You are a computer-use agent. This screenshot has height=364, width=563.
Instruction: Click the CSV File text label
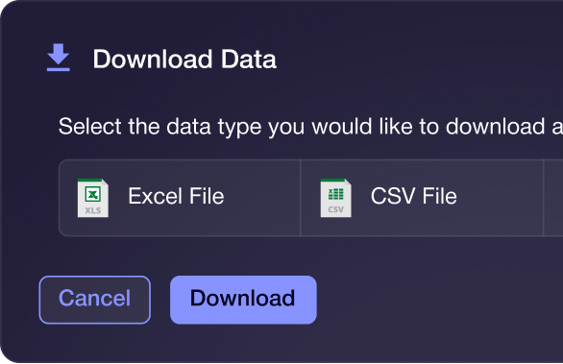[414, 196]
